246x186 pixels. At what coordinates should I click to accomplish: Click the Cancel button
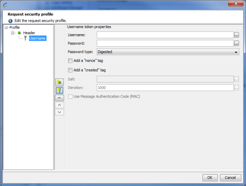tap(230, 178)
